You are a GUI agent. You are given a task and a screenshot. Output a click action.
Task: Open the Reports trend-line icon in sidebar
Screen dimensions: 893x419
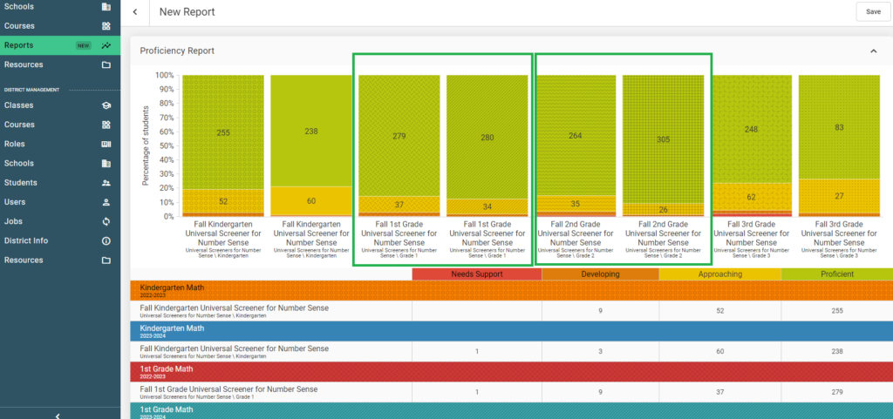click(x=106, y=45)
